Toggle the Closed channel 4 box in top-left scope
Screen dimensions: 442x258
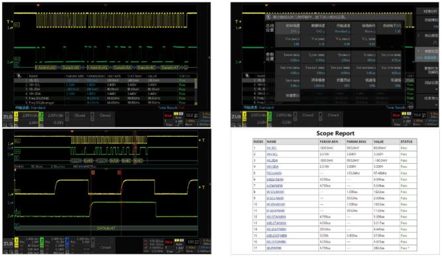(x=102, y=119)
